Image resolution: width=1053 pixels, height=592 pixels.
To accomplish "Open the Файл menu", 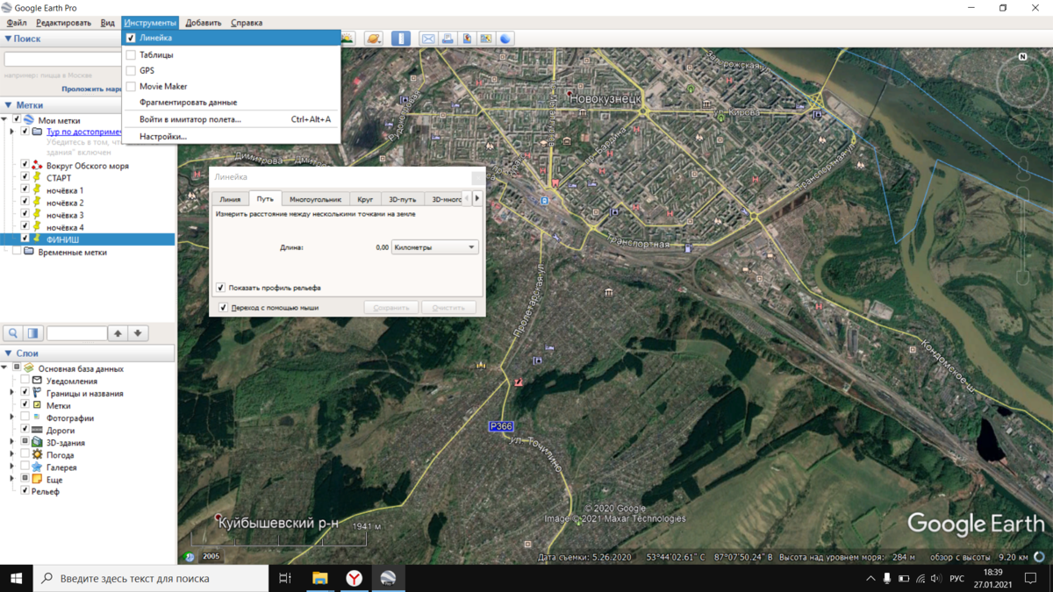I will pyautogui.click(x=16, y=23).
